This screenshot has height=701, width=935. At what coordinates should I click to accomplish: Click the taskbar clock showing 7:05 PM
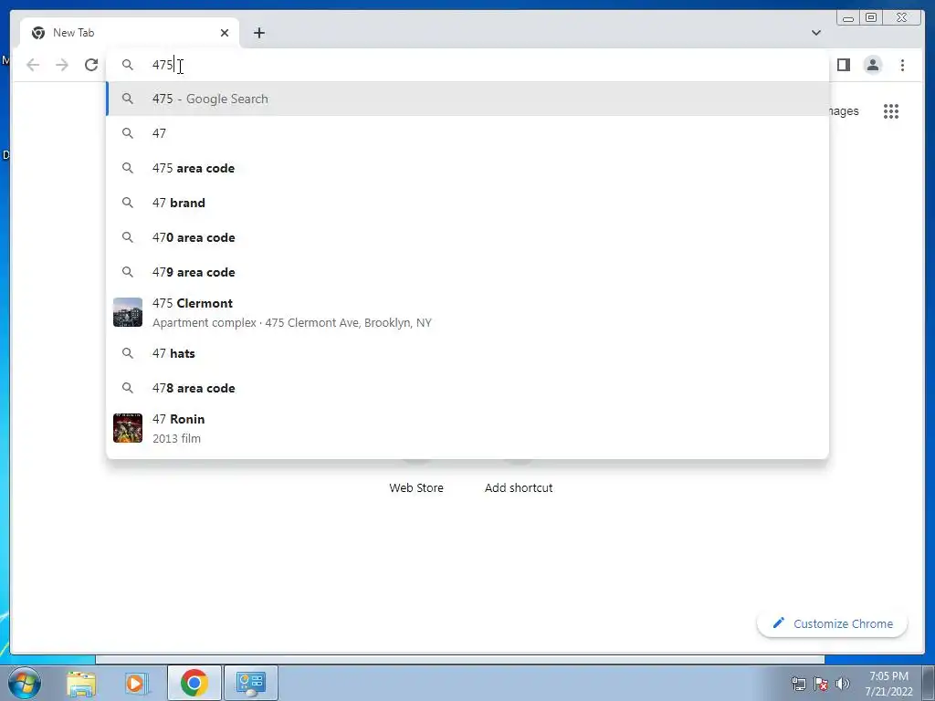[x=888, y=684]
